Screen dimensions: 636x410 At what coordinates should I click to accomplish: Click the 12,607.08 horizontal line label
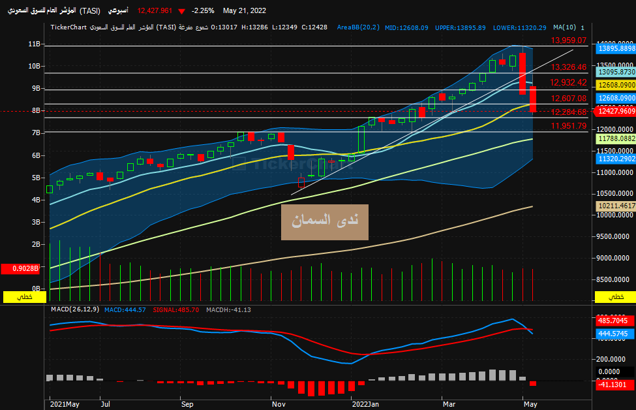pos(569,98)
